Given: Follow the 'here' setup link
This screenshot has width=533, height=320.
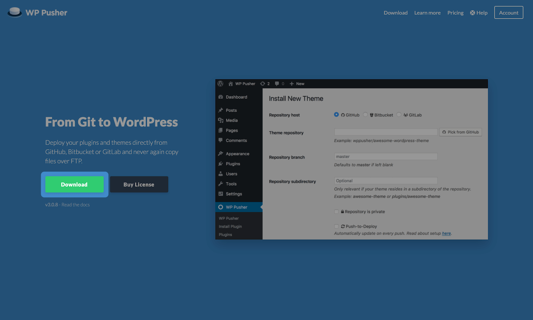Looking at the screenshot, I should point(446,233).
